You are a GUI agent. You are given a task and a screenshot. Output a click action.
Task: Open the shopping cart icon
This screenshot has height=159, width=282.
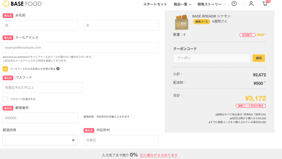pos(265,4)
